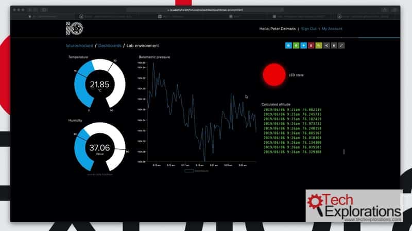The width and height of the screenshot is (412, 231).
Task: Click the Safari sidebar toggle button
Action: click(44, 10)
